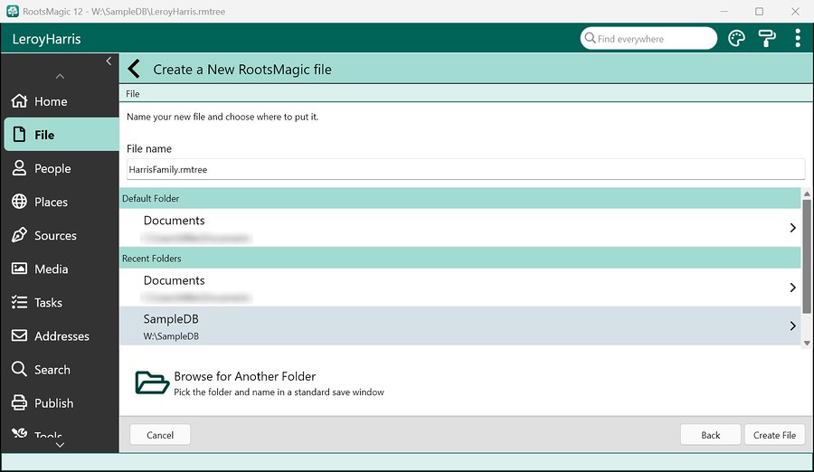Open Search section label in sidebar

52,370
